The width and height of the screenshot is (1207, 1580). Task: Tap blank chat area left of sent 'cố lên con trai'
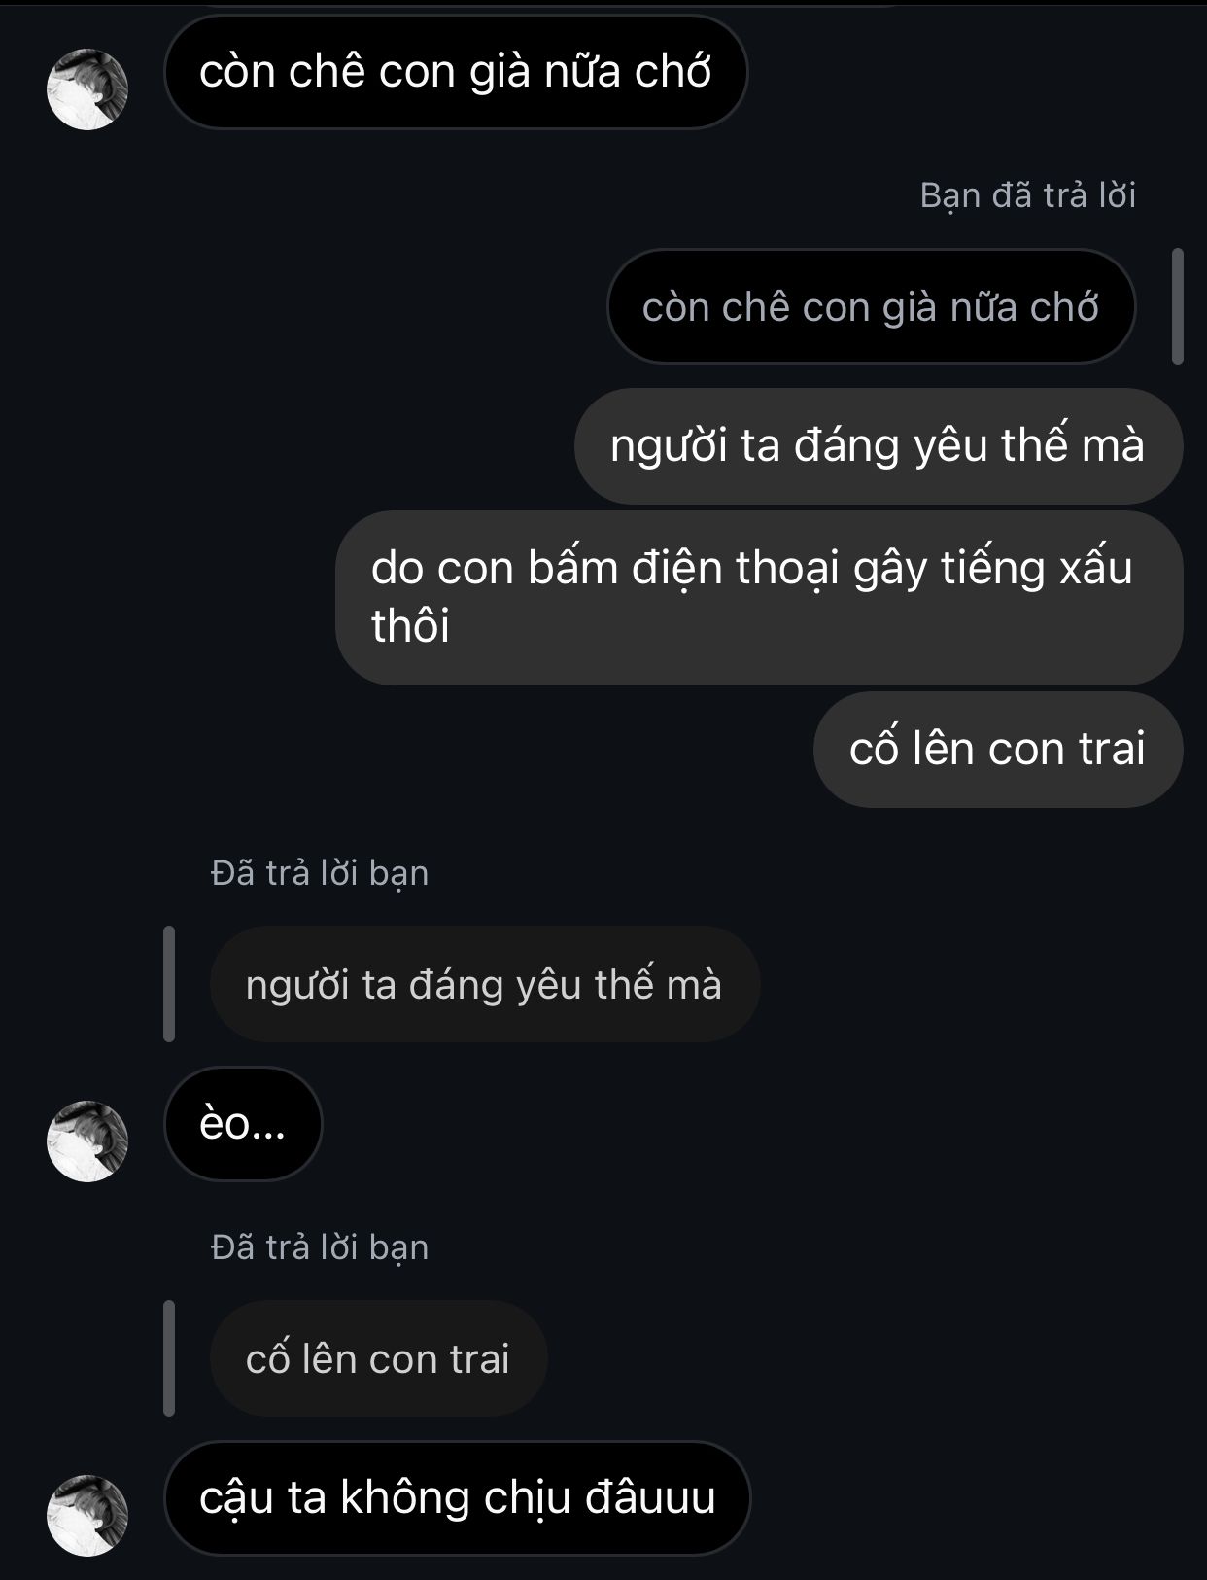[x=408, y=750]
